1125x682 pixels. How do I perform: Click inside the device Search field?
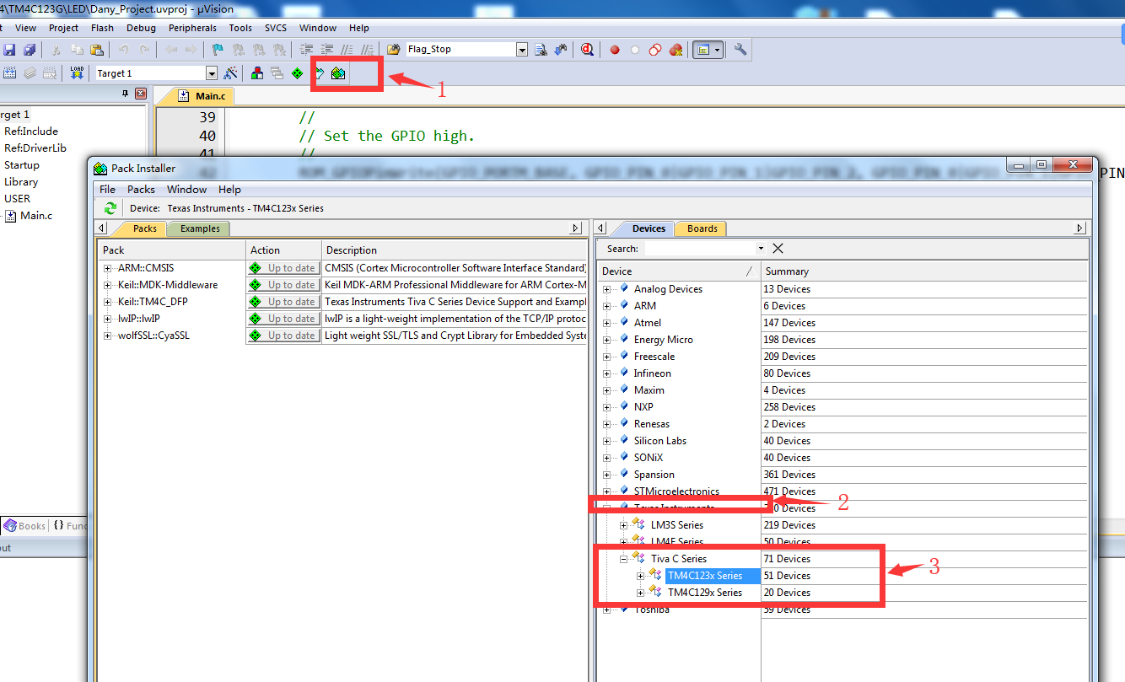point(699,249)
